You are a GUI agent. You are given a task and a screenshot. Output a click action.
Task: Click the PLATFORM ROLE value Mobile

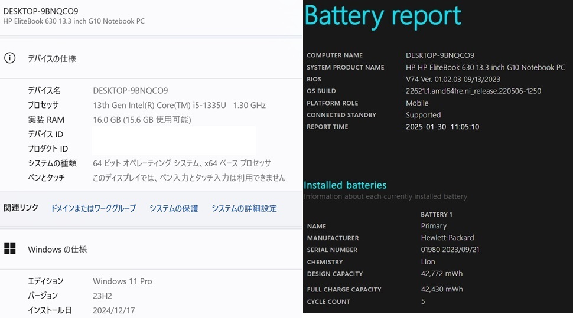417,103
